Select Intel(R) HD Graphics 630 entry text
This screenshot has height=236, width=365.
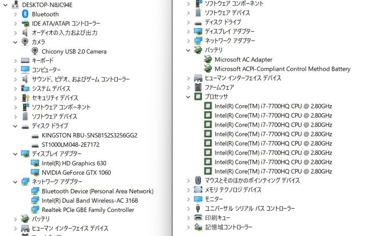74,163
